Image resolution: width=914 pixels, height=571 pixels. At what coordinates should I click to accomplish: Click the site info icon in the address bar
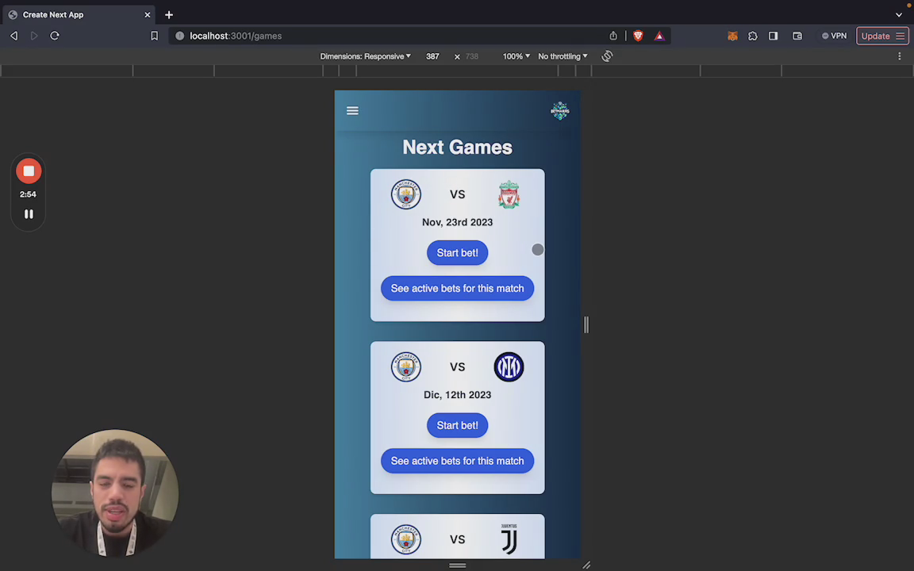pyautogui.click(x=179, y=36)
